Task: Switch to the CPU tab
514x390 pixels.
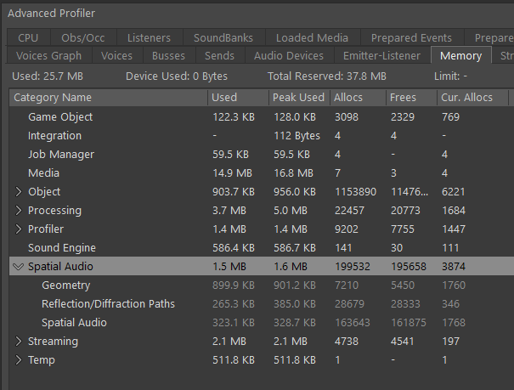Action: 29,37
